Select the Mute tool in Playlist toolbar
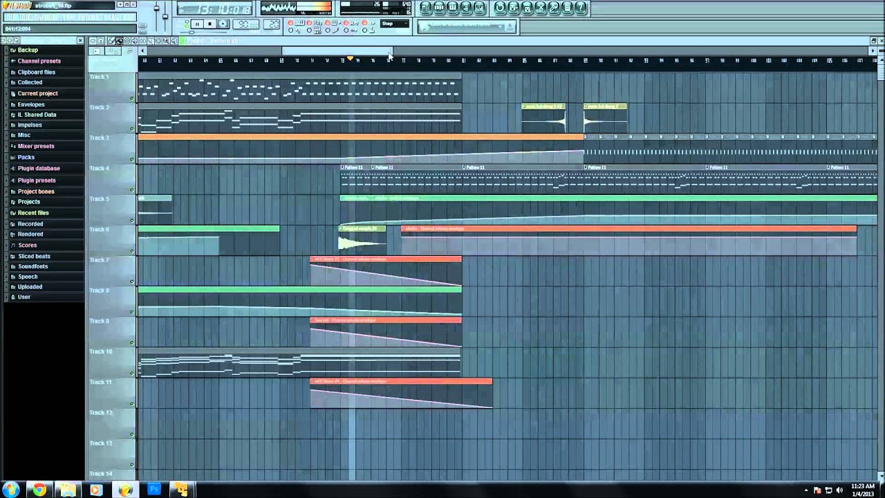The height and width of the screenshot is (498, 885). pos(135,41)
